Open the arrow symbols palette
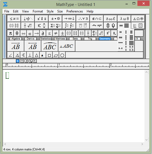Image resolution: width=152 pixels, height=154 pixels. [x=69, y=19]
